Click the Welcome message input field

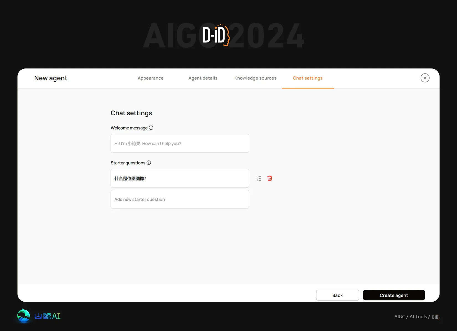tap(180, 143)
